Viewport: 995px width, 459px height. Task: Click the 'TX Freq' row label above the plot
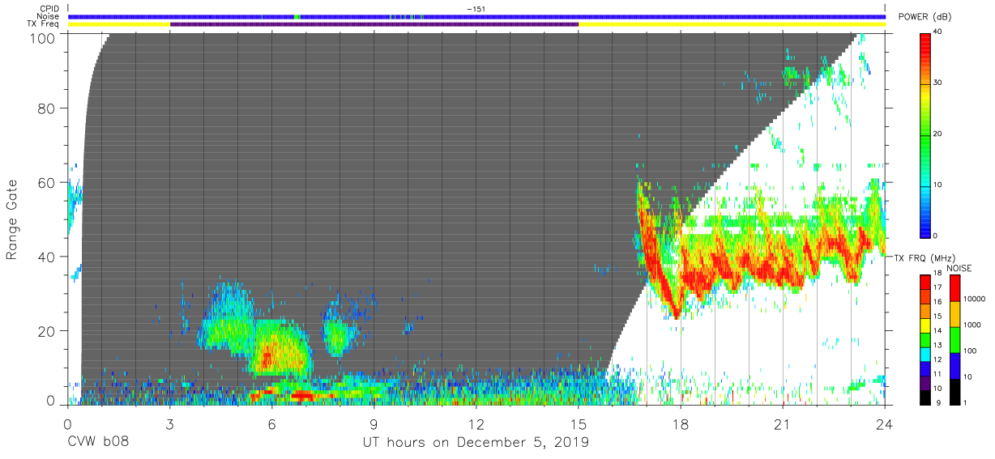pos(44,23)
